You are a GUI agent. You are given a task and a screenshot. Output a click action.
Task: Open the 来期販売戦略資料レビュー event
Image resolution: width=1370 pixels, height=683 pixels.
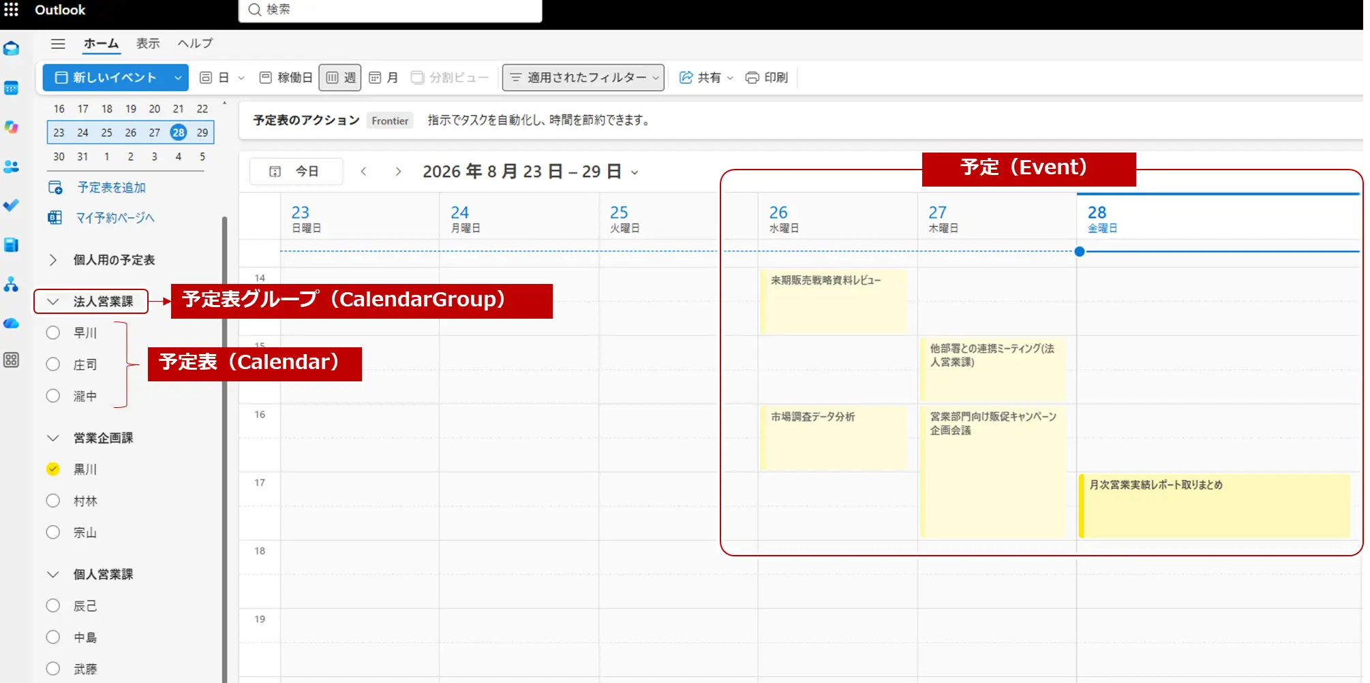coord(834,301)
